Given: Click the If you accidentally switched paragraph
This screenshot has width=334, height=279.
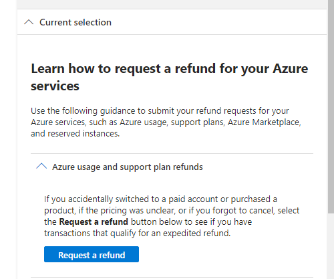Looking at the screenshot, I should (x=172, y=216).
